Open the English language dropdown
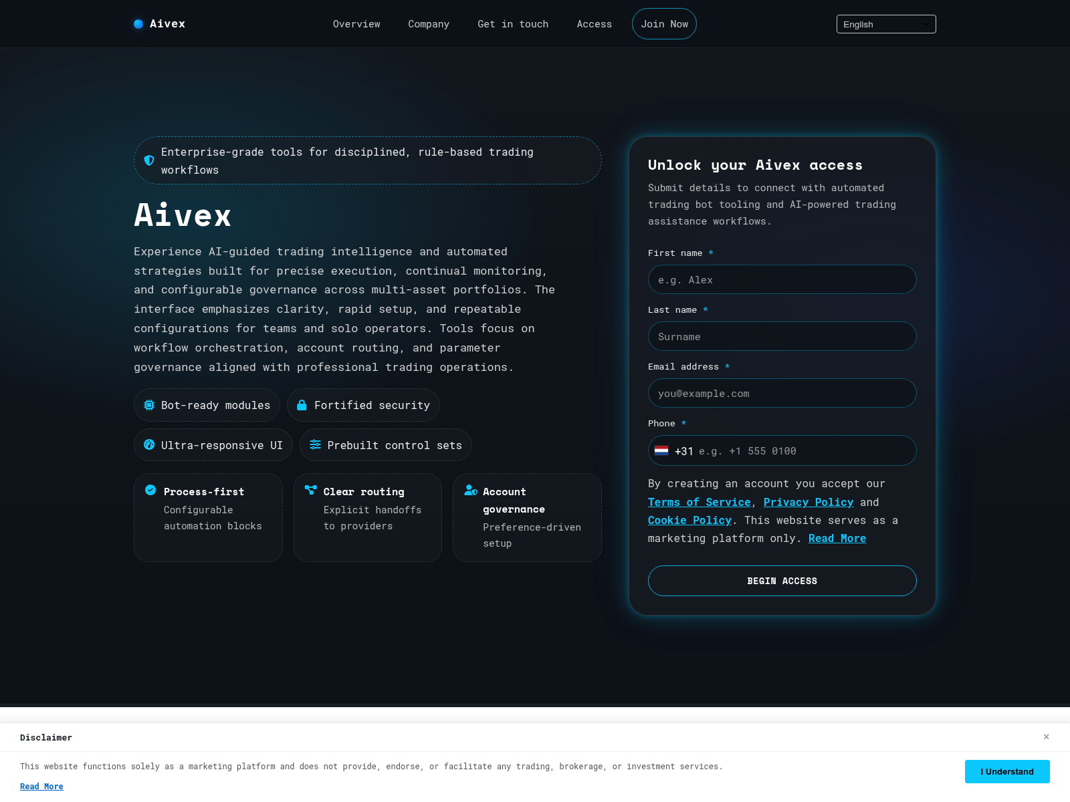The height and width of the screenshot is (802, 1070). (886, 24)
